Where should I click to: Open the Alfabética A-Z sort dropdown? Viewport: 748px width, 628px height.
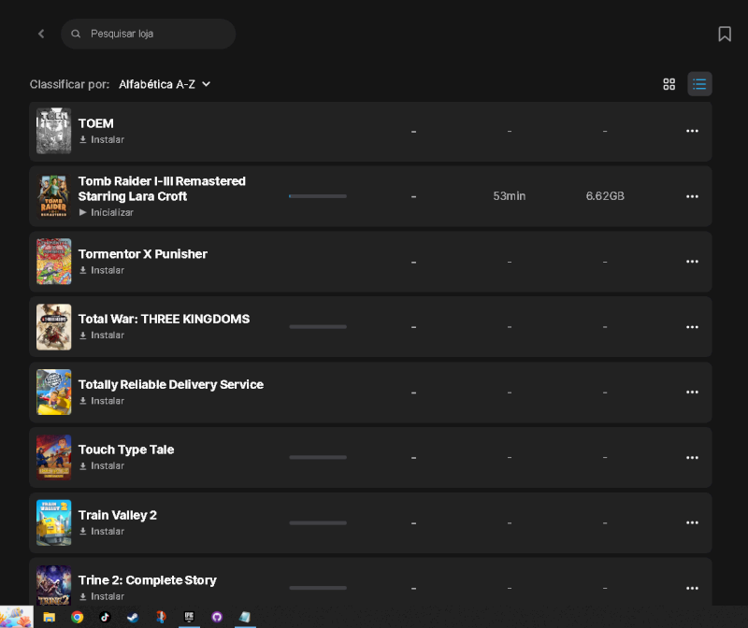(x=165, y=84)
